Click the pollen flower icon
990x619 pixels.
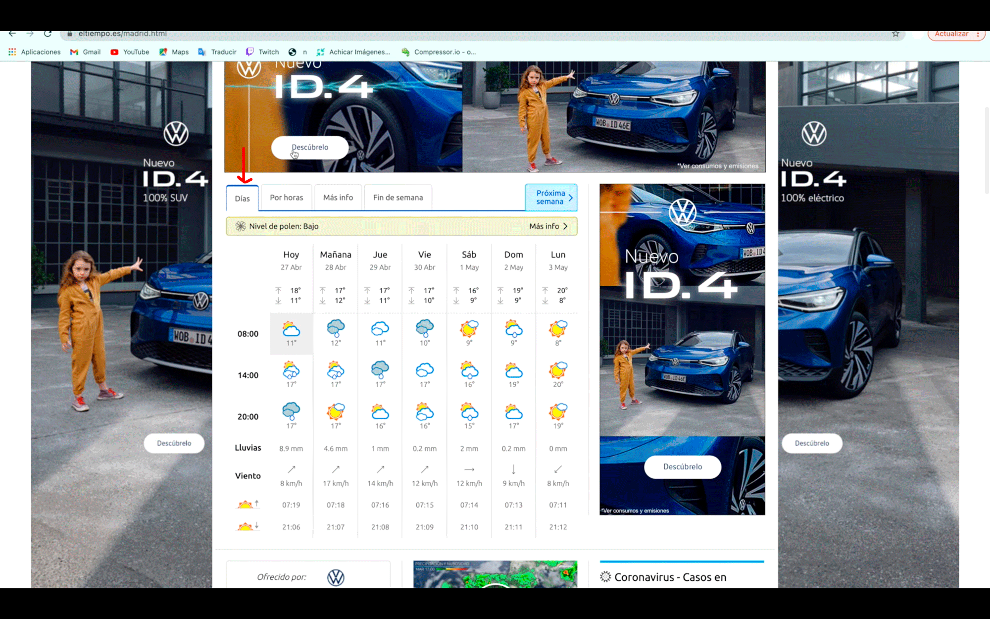(241, 226)
